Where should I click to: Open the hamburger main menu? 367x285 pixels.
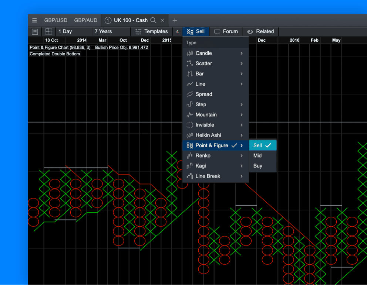pos(34,20)
